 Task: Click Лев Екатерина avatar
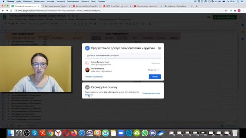87,70
